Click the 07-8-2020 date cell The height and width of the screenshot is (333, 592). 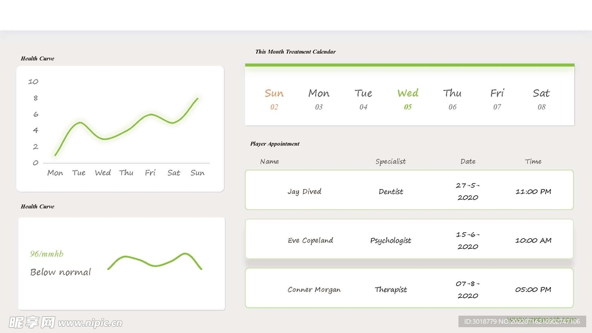click(x=468, y=290)
